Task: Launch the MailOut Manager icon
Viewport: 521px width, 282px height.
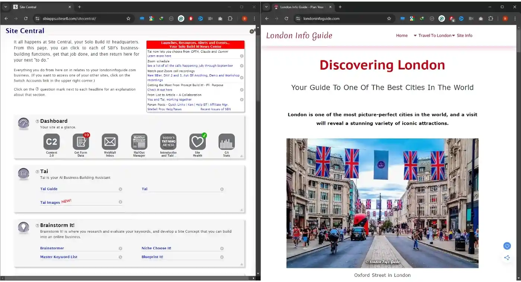Action: [139, 142]
